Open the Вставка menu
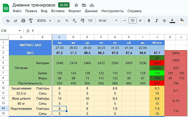 pos(58,11)
